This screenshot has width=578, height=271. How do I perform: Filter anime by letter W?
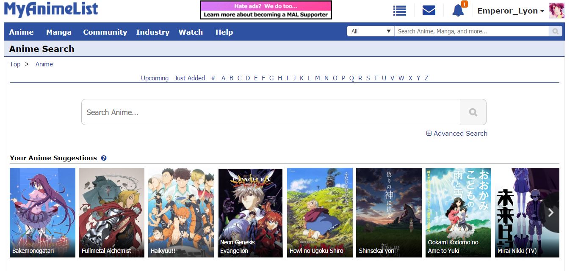click(401, 78)
